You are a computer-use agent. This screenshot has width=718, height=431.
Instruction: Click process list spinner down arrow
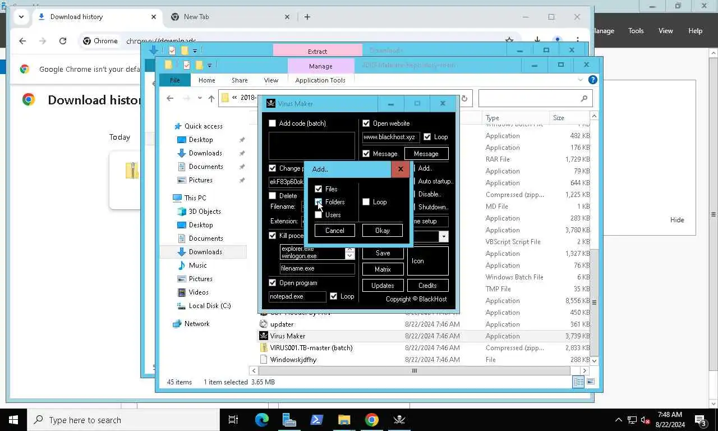click(349, 256)
